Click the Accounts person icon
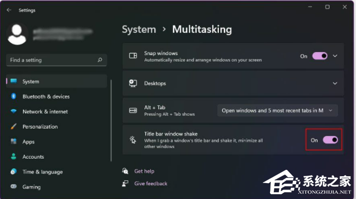The width and height of the screenshot is (356, 199). click(14, 157)
